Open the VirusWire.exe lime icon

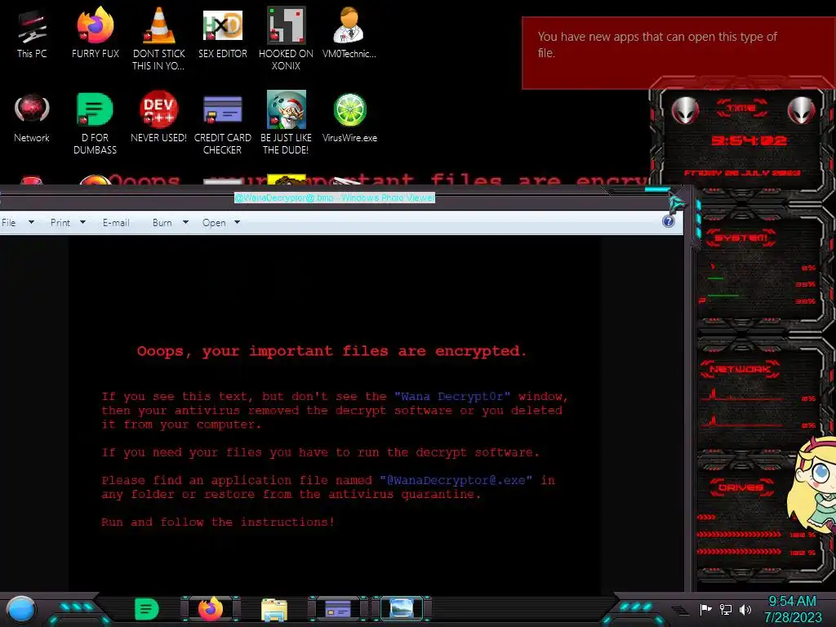tap(349, 118)
